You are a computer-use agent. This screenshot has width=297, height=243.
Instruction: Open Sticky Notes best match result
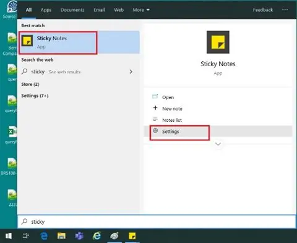tap(79, 43)
